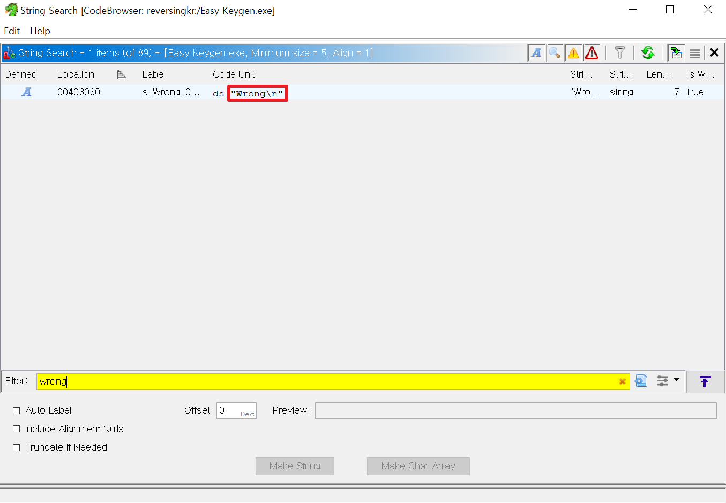Click the Is W... column header
The width and height of the screenshot is (726, 503).
701,74
